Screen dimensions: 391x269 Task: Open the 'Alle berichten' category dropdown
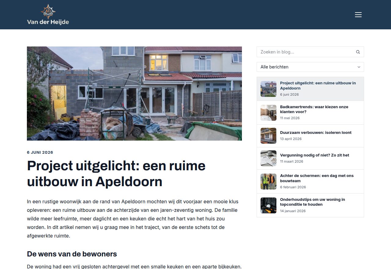310,67
